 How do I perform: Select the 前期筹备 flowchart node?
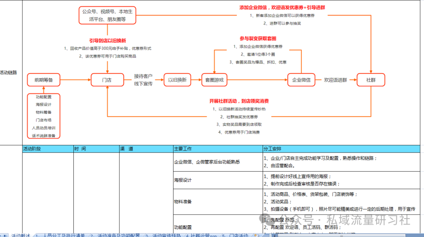(44, 80)
